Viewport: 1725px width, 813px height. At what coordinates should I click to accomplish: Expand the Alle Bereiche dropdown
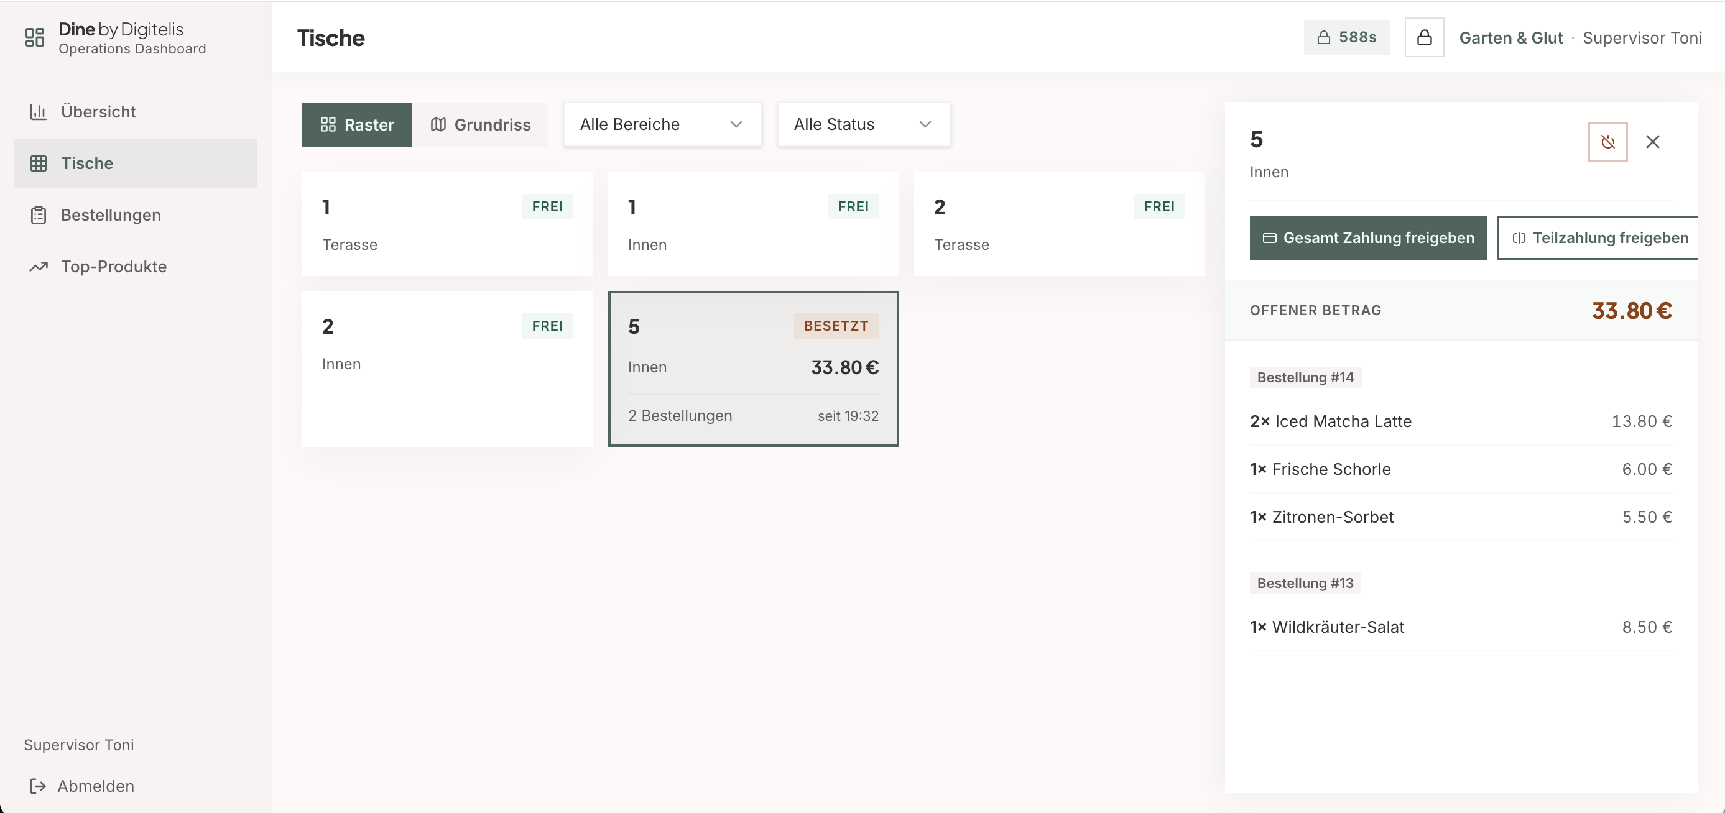tap(662, 124)
